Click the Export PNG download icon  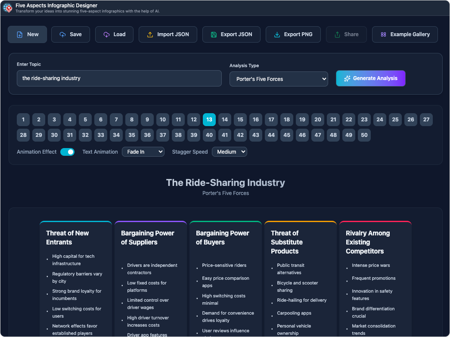coord(277,34)
